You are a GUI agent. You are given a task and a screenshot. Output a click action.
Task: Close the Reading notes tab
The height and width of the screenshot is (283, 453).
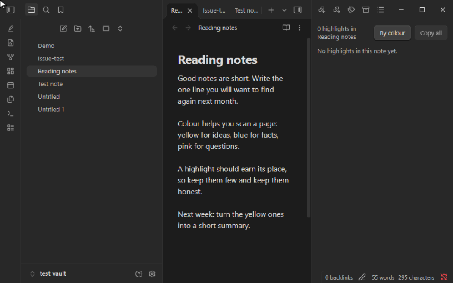point(190,11)
